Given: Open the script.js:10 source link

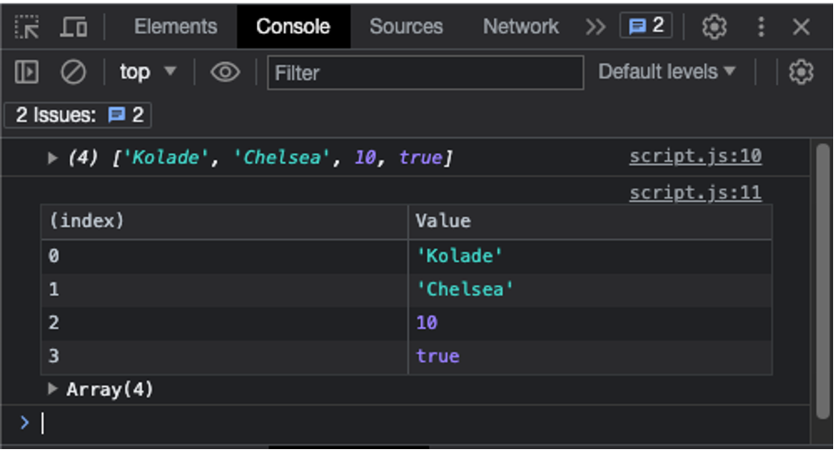Looking at the screenshot, I should [695, 157].
